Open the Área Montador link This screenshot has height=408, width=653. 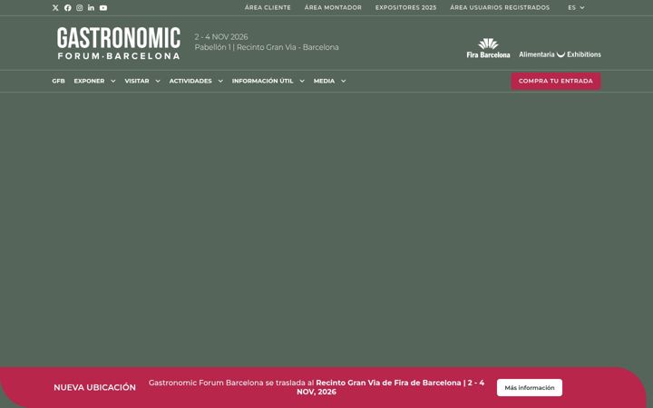333,7
